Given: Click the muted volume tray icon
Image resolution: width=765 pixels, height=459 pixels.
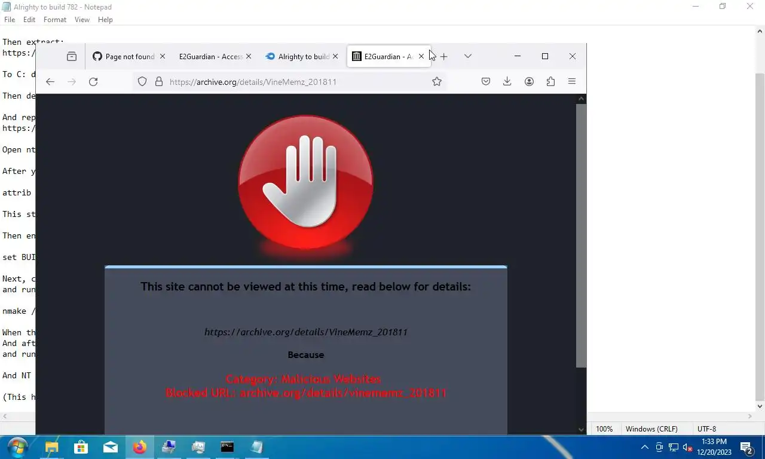Looking at the screenshot, I should point(687,447).
